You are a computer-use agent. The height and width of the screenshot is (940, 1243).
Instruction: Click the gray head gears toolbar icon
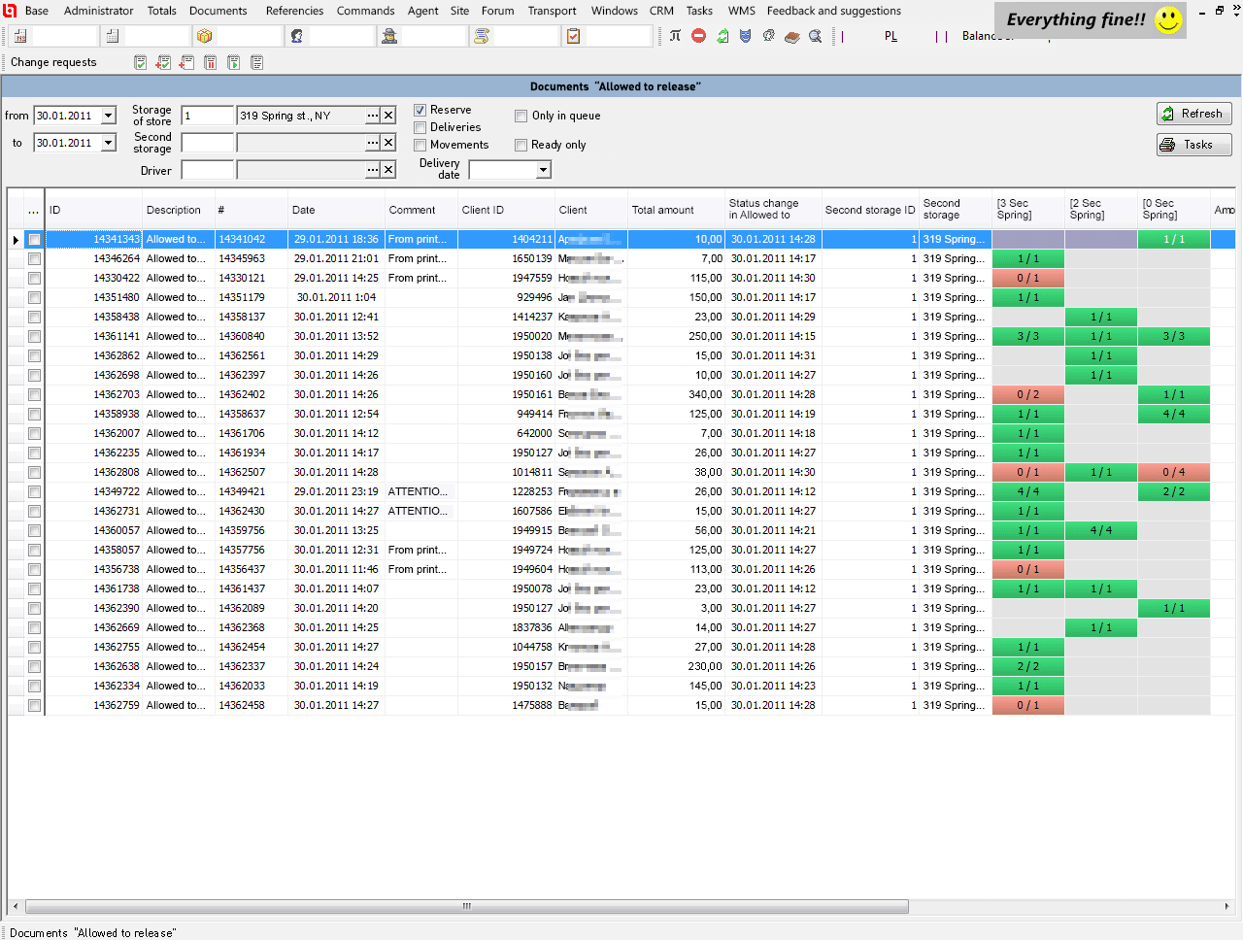pyautogui.click(x=769, y=36)
